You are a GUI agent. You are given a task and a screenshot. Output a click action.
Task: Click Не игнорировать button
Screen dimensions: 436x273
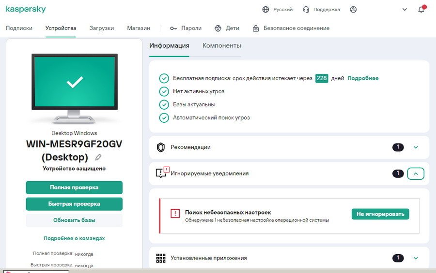pyautogui.click(x=380, y=214)
